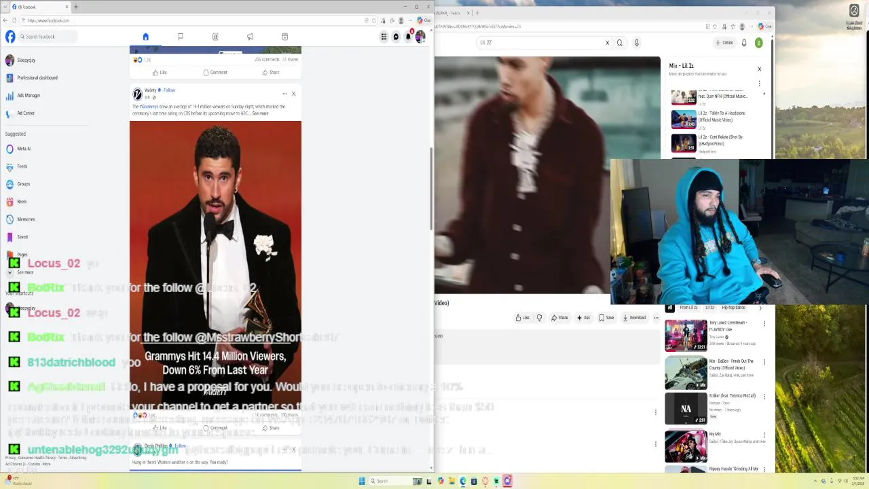Open Microsoft Edge from taskbar
The image size is (869, 489).
[463, 482]
